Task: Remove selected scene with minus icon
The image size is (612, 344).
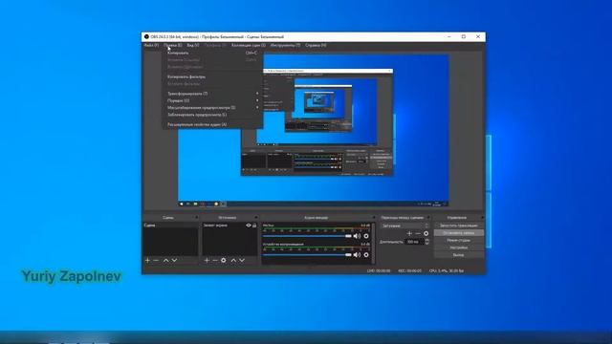Action: pos(156,260)
